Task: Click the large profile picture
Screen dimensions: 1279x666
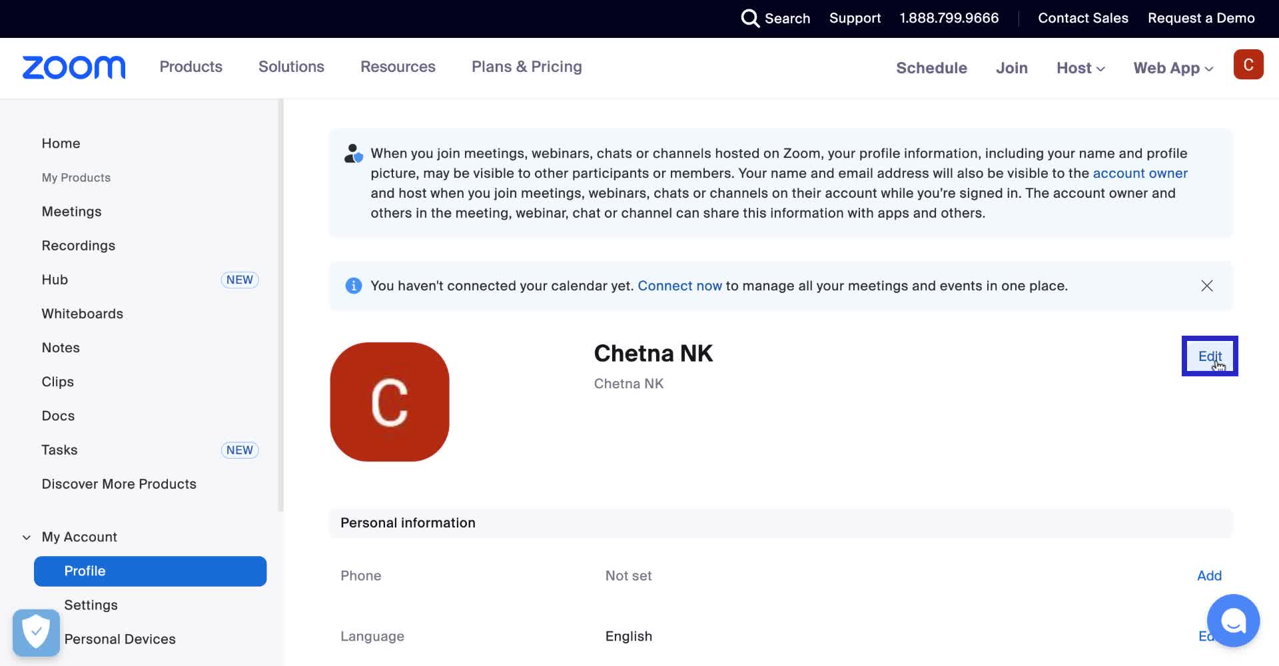Action: pyautogui.click(x=390, y=402)
